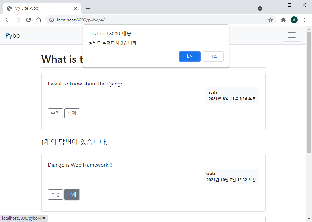The height and width of the screenshot is (222, 312).
Task: Bookmark this page with the star icon
Action: point(271,20)
